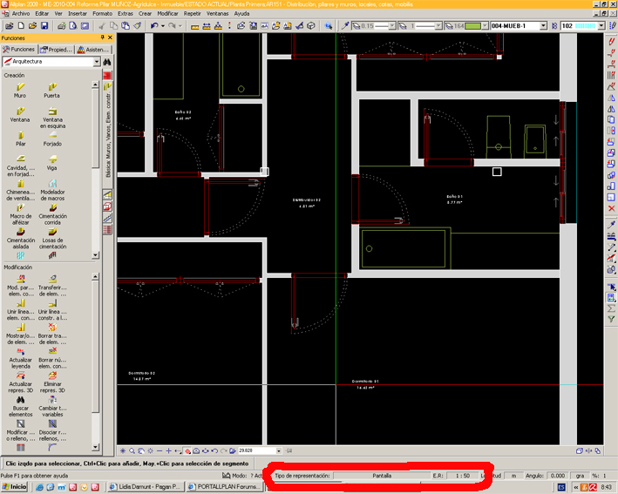Image resolution: width=618 pixels, height=494 pixels.
Task: Select the Ventana window tool
Action: pyautogui.click(x=20, y=115)
